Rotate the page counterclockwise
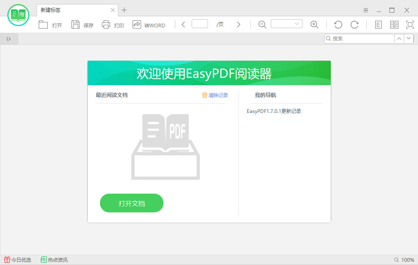 pyautogui.click(x=338, y=24)
